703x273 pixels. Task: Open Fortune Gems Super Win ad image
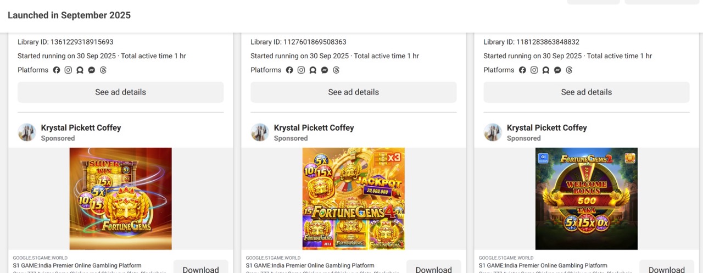click(x=120, y=199)
